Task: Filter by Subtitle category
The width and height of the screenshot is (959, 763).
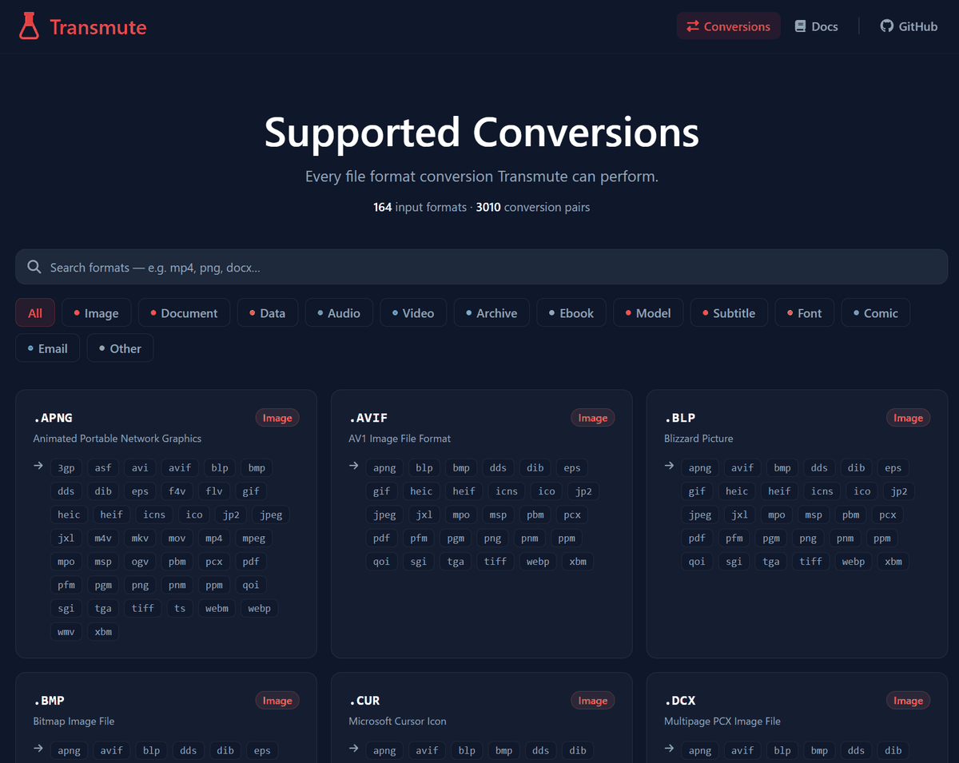Action: coord(729,313)
